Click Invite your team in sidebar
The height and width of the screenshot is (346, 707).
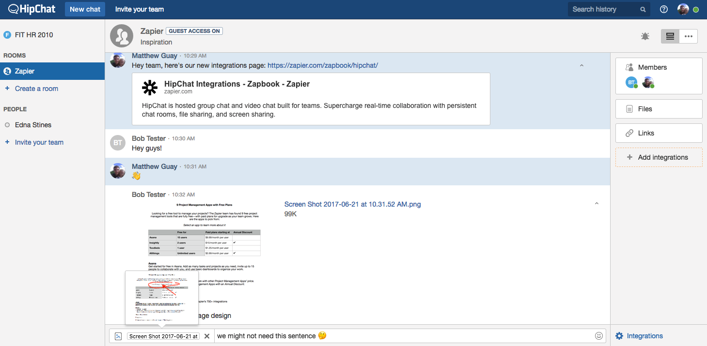(x=39, y=142)
